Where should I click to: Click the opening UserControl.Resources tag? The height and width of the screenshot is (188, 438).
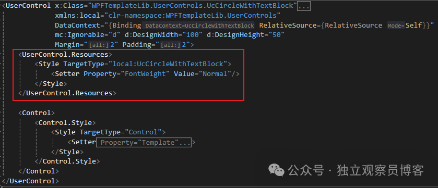click(65, 54)
